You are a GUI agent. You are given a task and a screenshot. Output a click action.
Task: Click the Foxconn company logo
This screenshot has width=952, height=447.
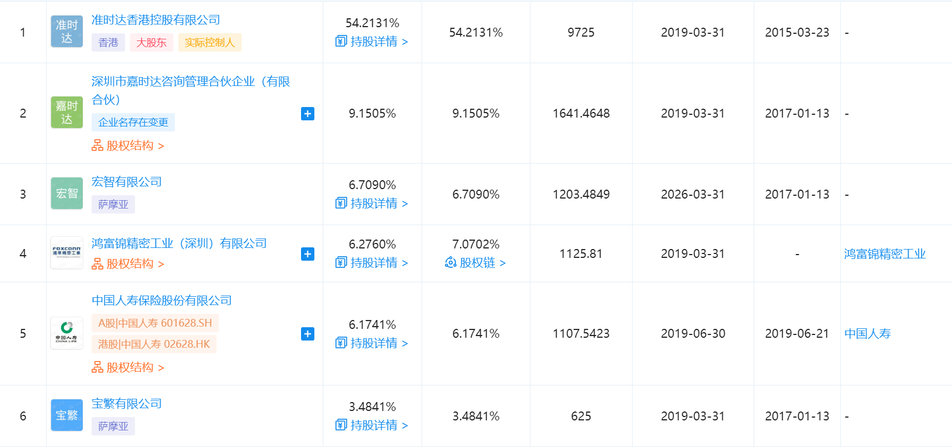[x=67, y=253]
